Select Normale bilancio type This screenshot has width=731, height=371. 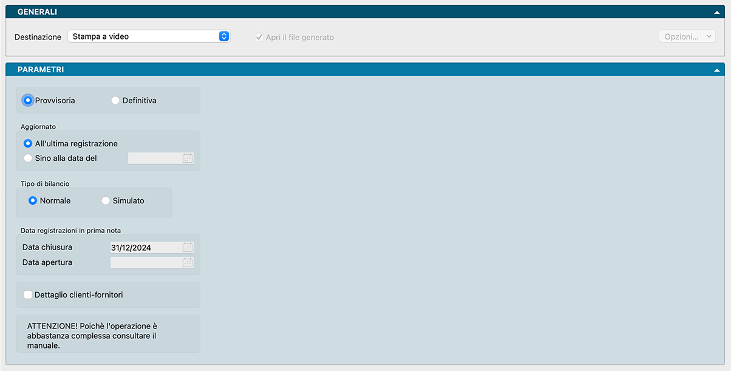[x=33, y=201]
